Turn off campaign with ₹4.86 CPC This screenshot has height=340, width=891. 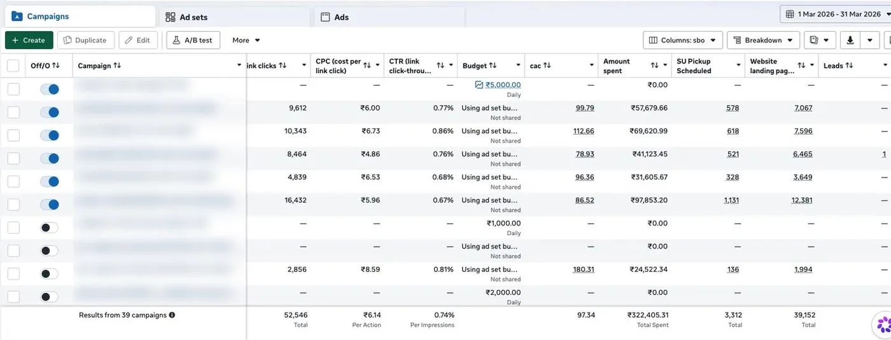[49, 158]
